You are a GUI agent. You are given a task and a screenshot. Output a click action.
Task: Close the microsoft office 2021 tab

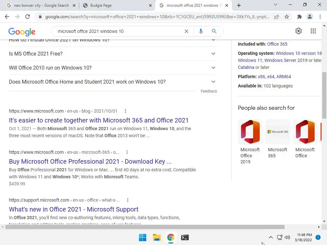tap(227, 5)
